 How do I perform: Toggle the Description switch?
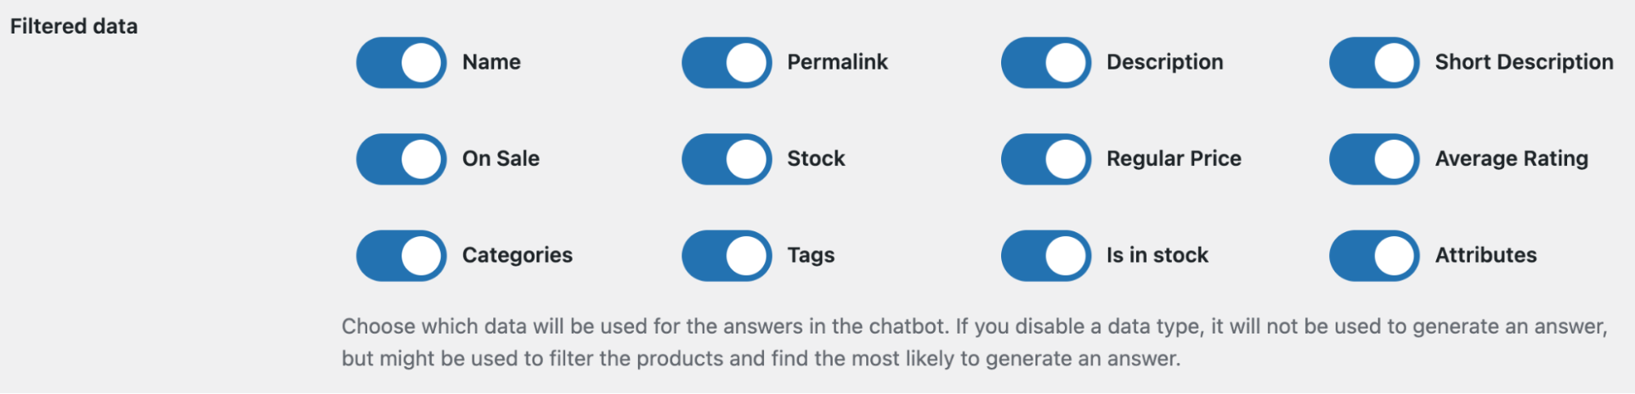click(x=1046, y=63)
